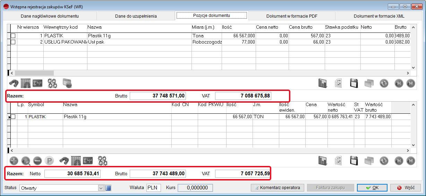Click Komentarz operatora button

tap(277, 188)
